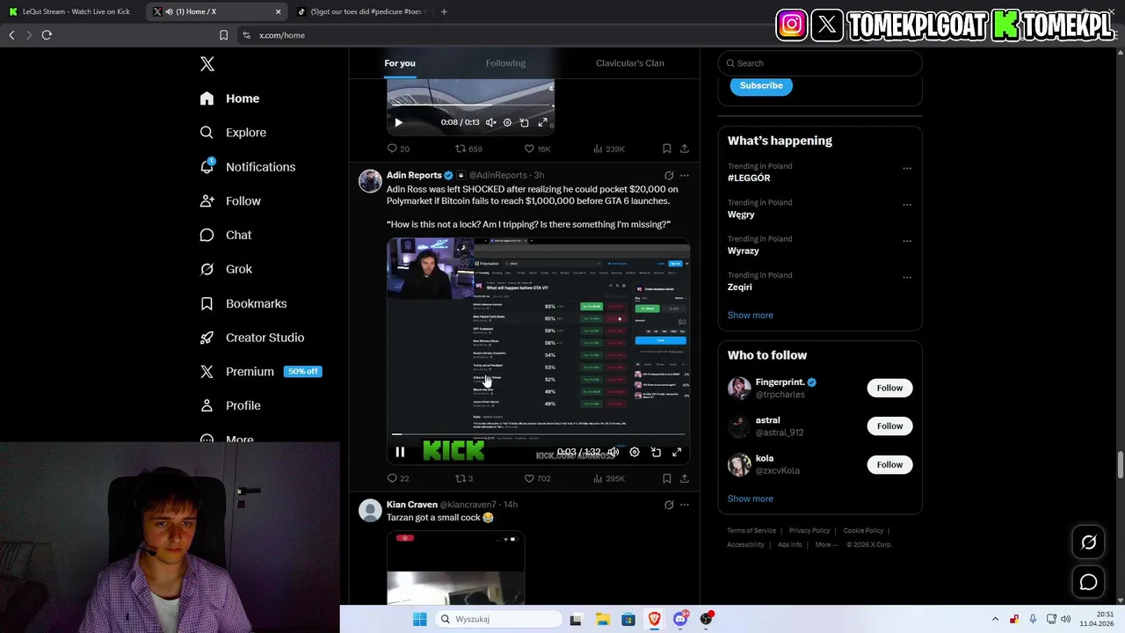Repost the Adin Reports post
Image resolution: width=1125 pixels, height=633 pixels.
[x=464, y=478]
